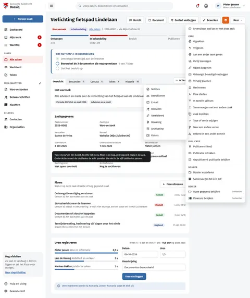Click the Uren vastleggen button
The width and height of the screenshot is (250, 298).
(x=134, y=276)
